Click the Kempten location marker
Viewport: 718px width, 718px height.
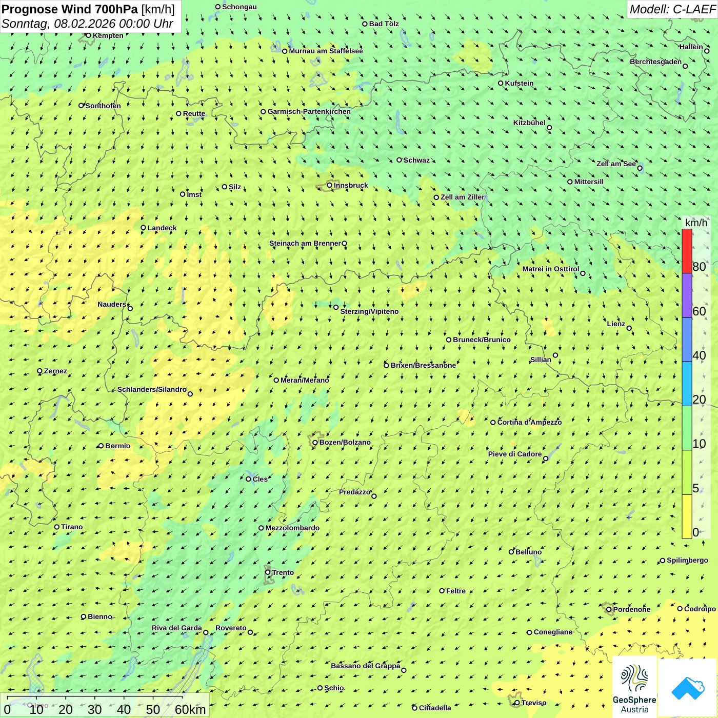click(88, 35)
